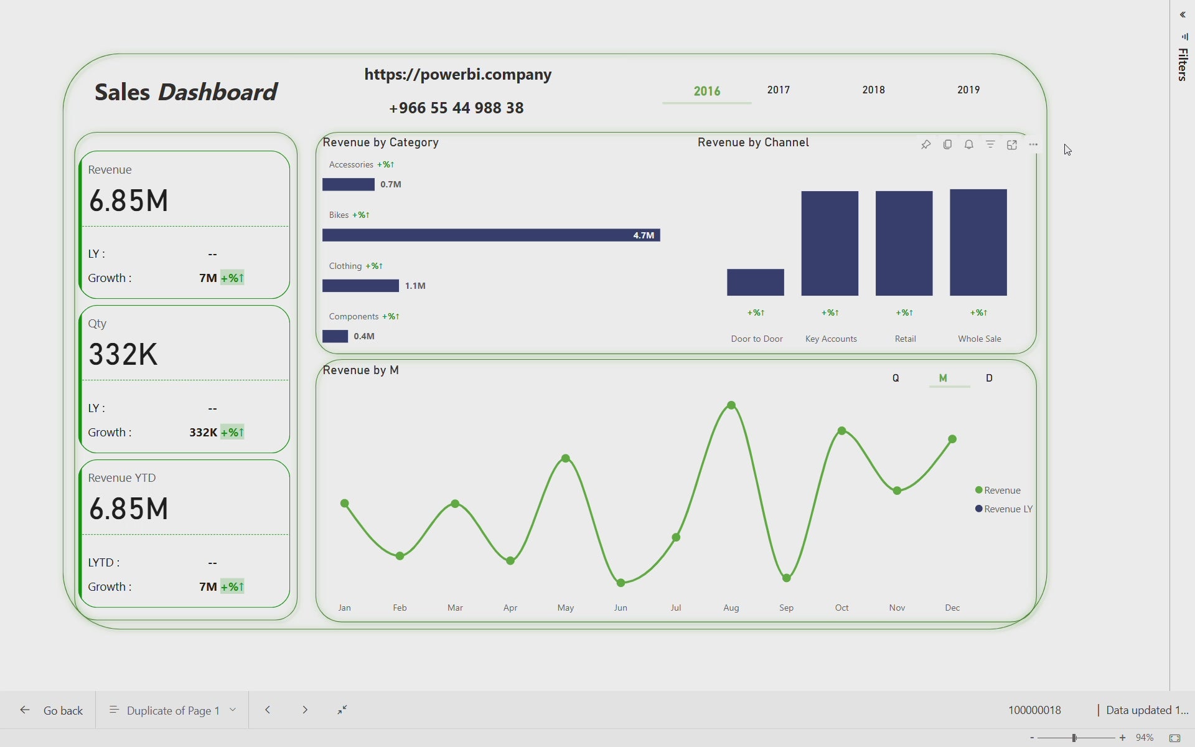The image size is (1195, 747).
Task: Exit full screen mode icon
Action: tap(342, 710)
